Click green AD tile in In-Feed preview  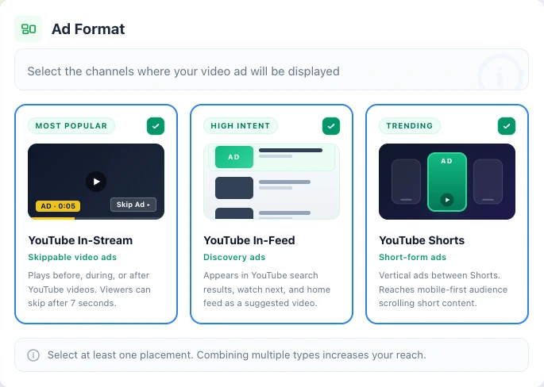click(234, 157)
